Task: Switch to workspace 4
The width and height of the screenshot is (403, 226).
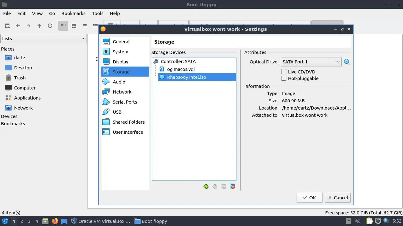Action: click(37, 221)
